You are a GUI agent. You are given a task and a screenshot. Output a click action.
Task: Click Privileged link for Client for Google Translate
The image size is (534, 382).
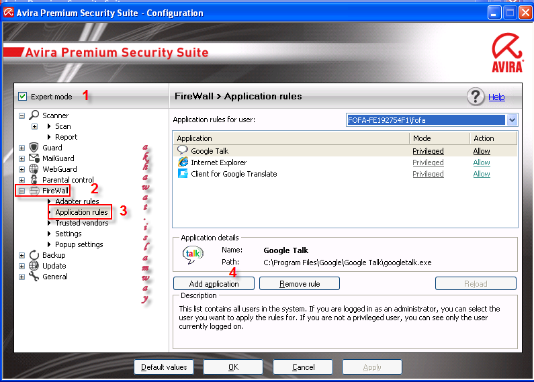[428, 174]
